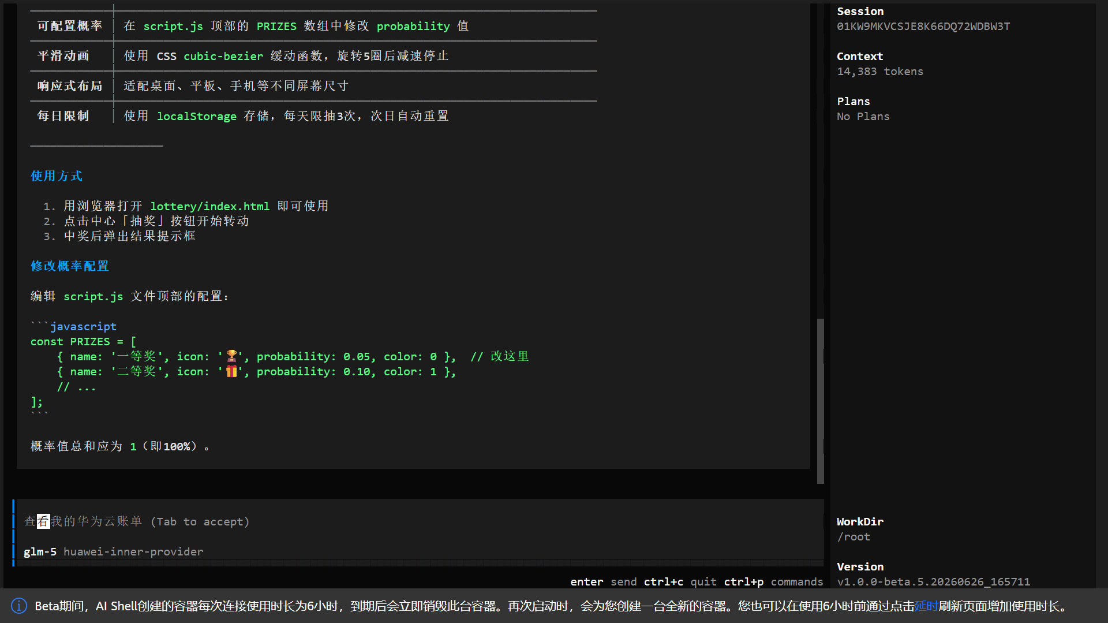
Task: Click the ```javascript code fence label
Action: (73, 326)
